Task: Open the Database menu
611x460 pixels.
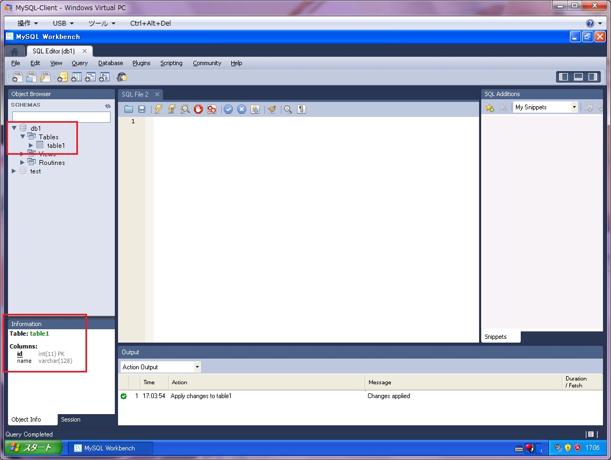Action: click(111, 63)
